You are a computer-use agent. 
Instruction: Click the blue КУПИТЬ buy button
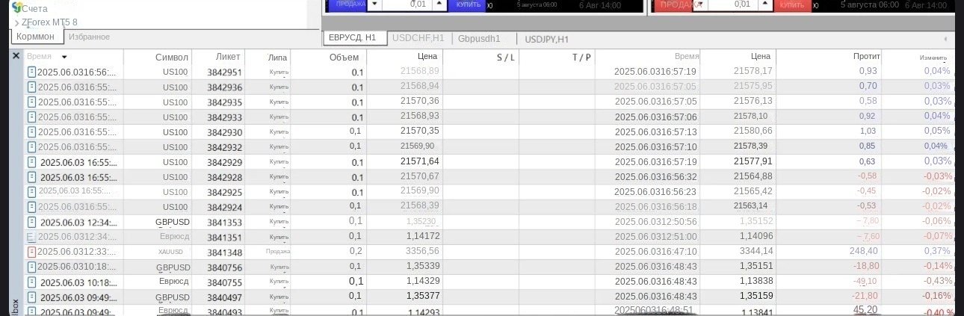point(468,4)
